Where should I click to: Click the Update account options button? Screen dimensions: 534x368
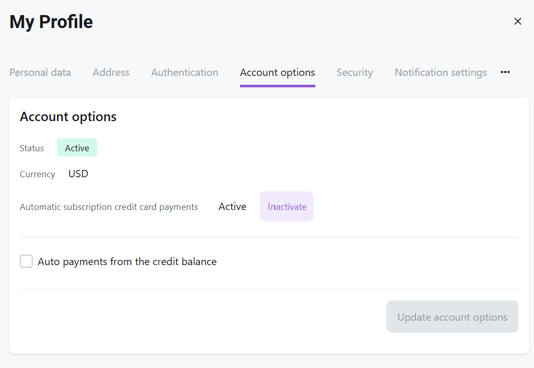(x=452, y=317)
